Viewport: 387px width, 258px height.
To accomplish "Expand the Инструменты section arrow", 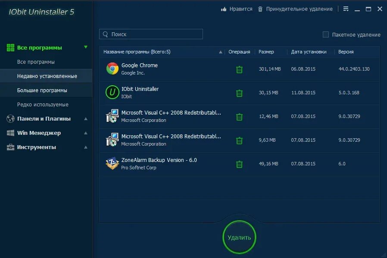I will click(86, 147).
